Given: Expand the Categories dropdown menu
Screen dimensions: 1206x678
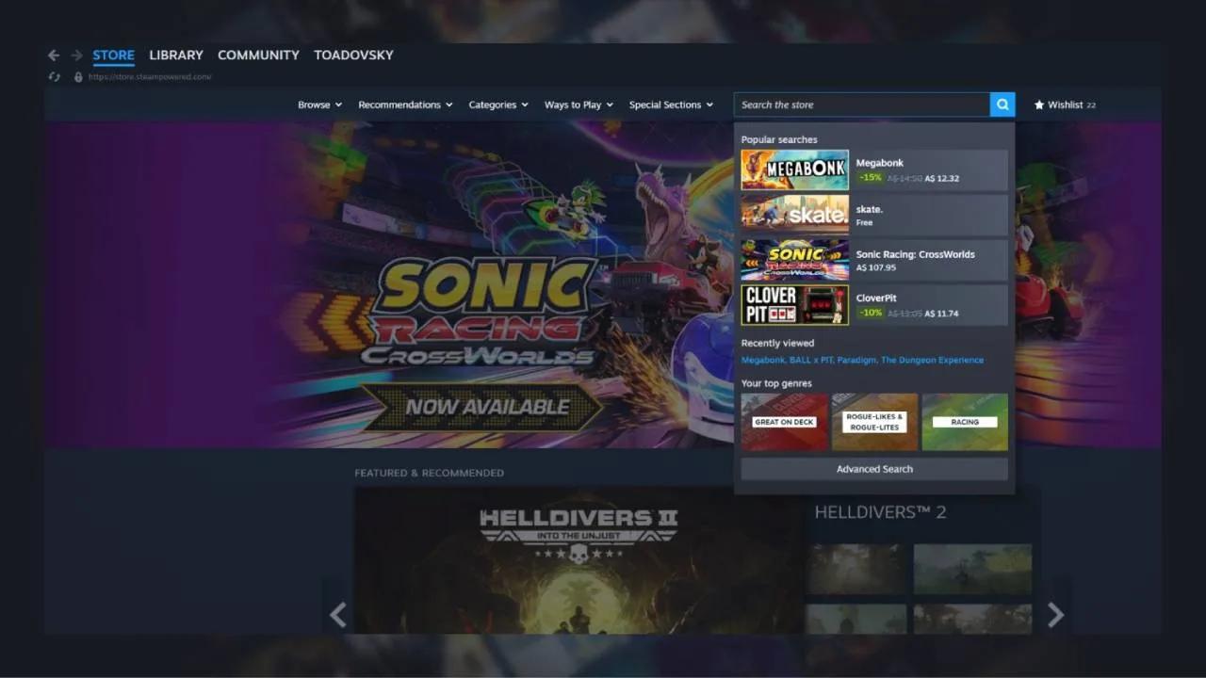Looking at the screenshot, I should (x=498, y=105).
